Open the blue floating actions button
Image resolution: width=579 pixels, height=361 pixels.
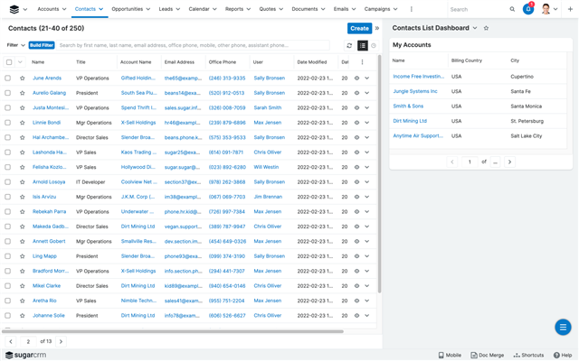tap(562, 327)
